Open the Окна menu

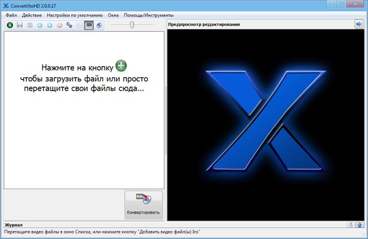(113, 15)
